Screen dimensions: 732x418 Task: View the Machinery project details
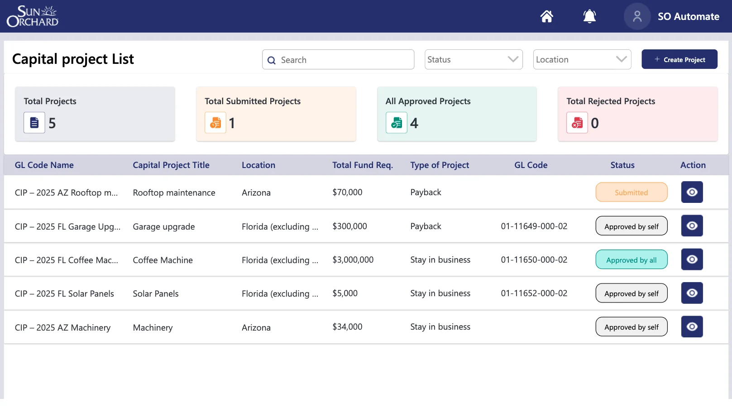[x=692, y=327]
